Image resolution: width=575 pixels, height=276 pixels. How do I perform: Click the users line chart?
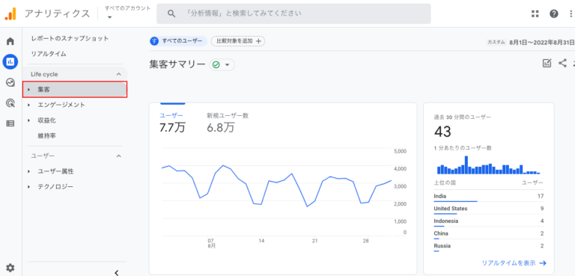[276, 186]
